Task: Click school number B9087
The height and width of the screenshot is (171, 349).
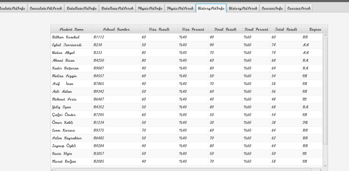Action: tap(99, 68)
